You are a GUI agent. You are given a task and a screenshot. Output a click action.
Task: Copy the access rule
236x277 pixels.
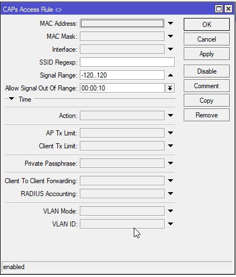pyautogui.click(x=207, y=101)
